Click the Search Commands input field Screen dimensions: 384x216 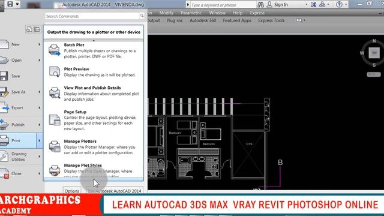point(92,16)
